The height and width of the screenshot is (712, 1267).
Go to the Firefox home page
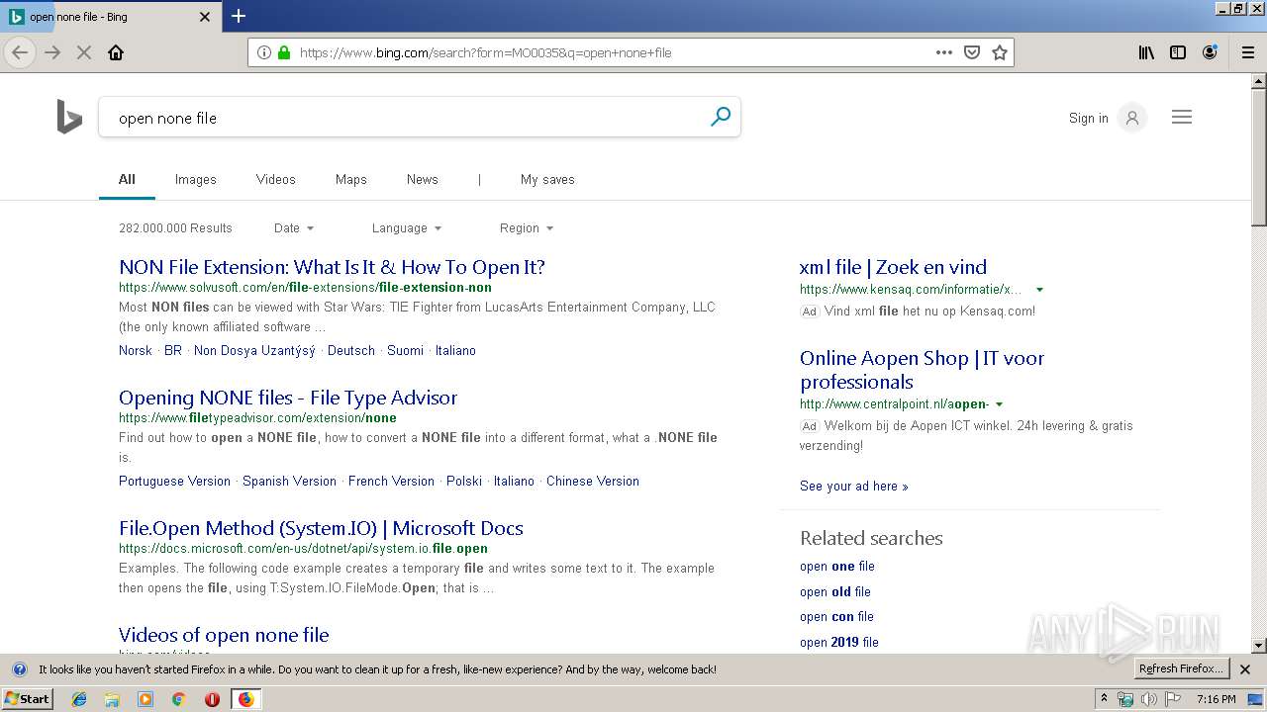pos(116,52)
